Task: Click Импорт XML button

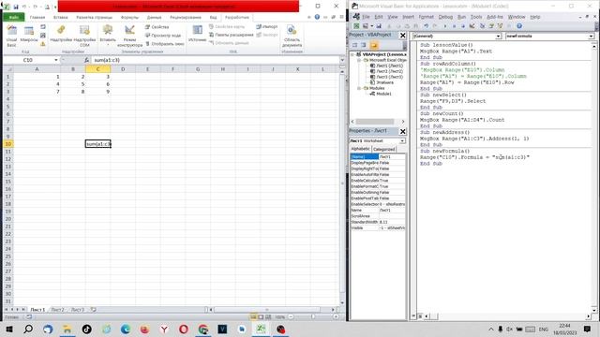Action: coord(266,27)
